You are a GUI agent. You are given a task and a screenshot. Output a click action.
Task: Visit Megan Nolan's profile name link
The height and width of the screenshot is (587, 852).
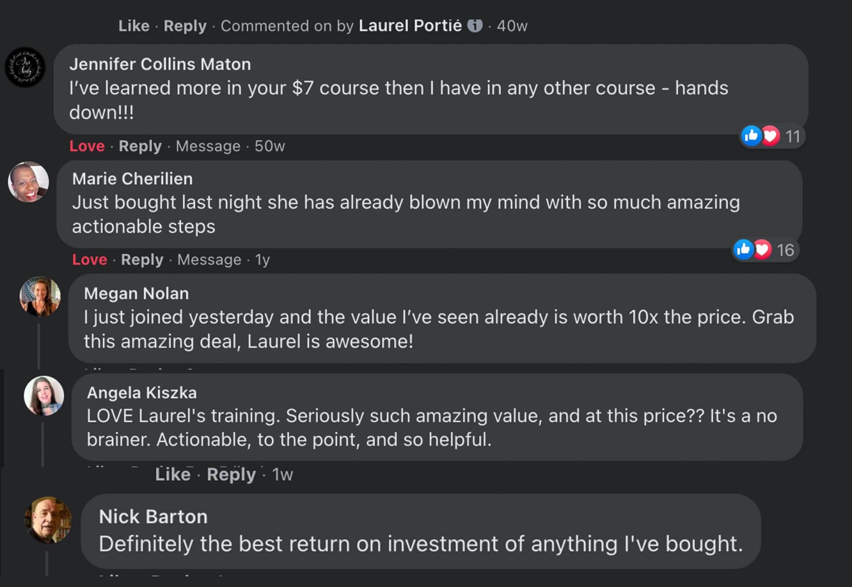point(136,293)
